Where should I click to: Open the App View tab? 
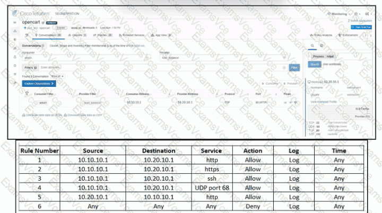[161, 35]
